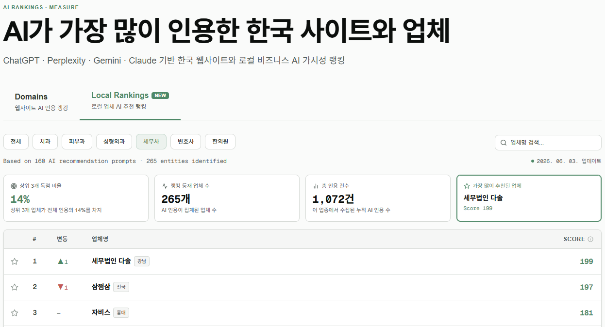Image resolution: width=605 pixels, height=327 pixels.
Task: Open the Local Rankings tab
Action: [130, 100]
